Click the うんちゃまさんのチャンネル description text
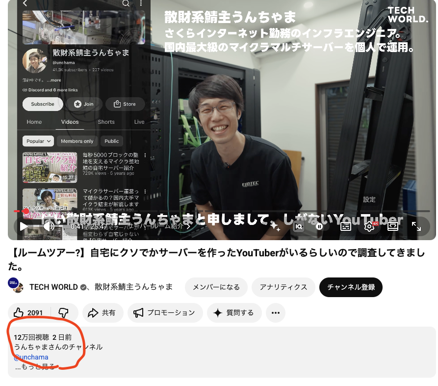 [58, 347]
